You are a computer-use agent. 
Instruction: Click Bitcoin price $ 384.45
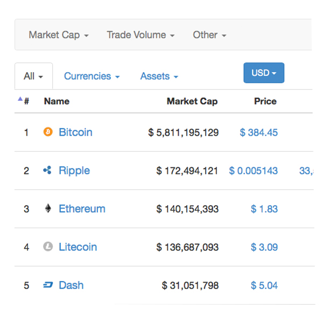click(259, 132)
